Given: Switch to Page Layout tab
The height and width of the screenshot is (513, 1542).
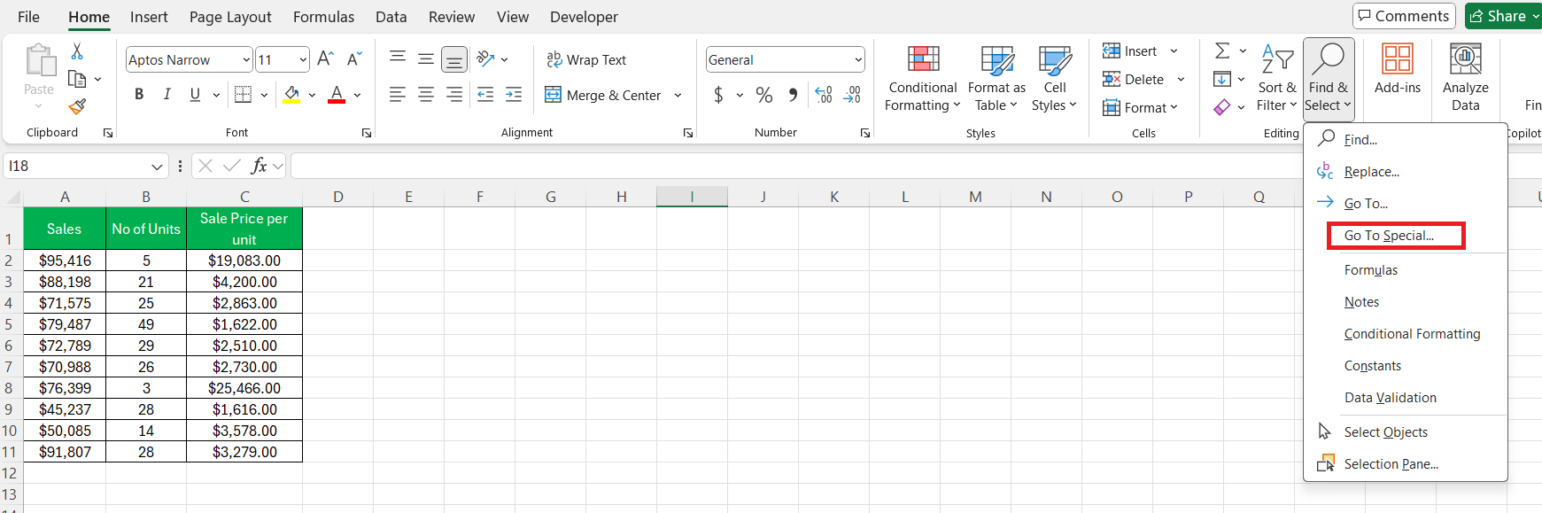Looking at the screenshot, I should tap(230, 17).
